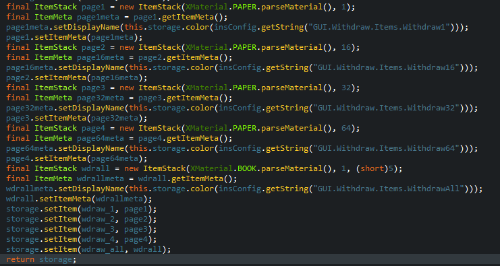This screenshot has height=266, width=500.
Task: Click the wdrallmeta variable declaration name
Action: pos(100,179)
